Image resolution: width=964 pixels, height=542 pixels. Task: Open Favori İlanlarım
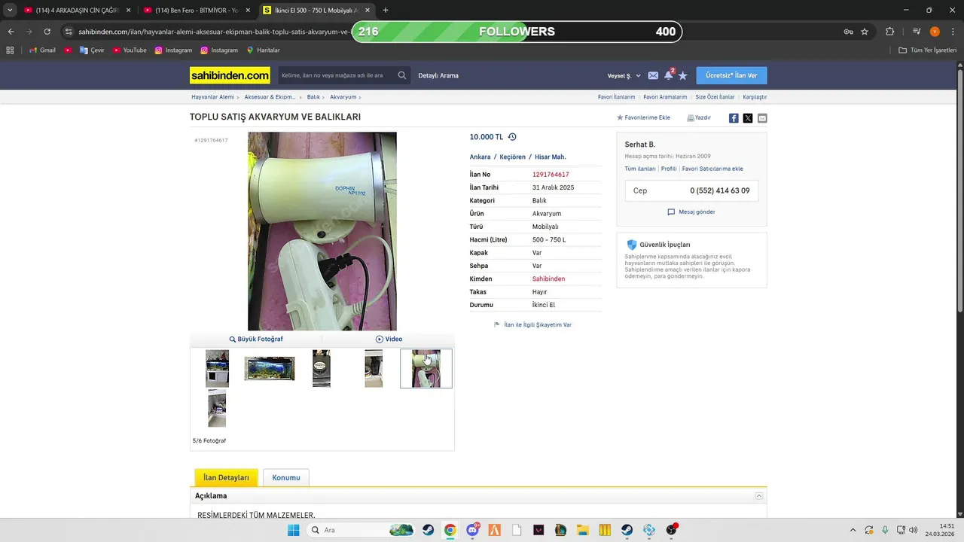pos(616,97)
